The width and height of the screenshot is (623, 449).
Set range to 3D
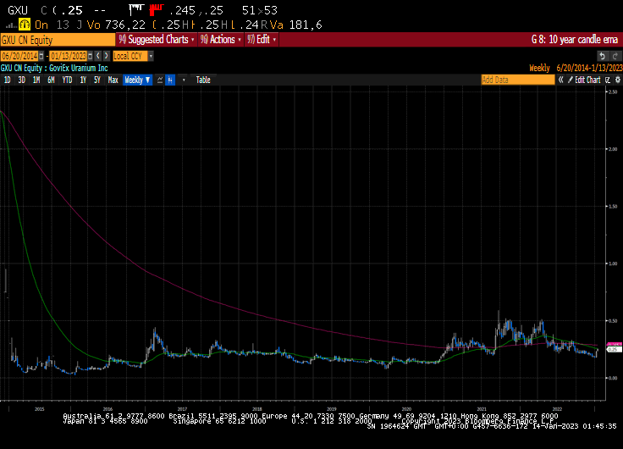[x=22, y=80]
